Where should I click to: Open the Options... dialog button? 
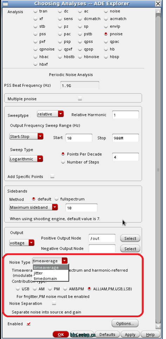tap(125, 324)
